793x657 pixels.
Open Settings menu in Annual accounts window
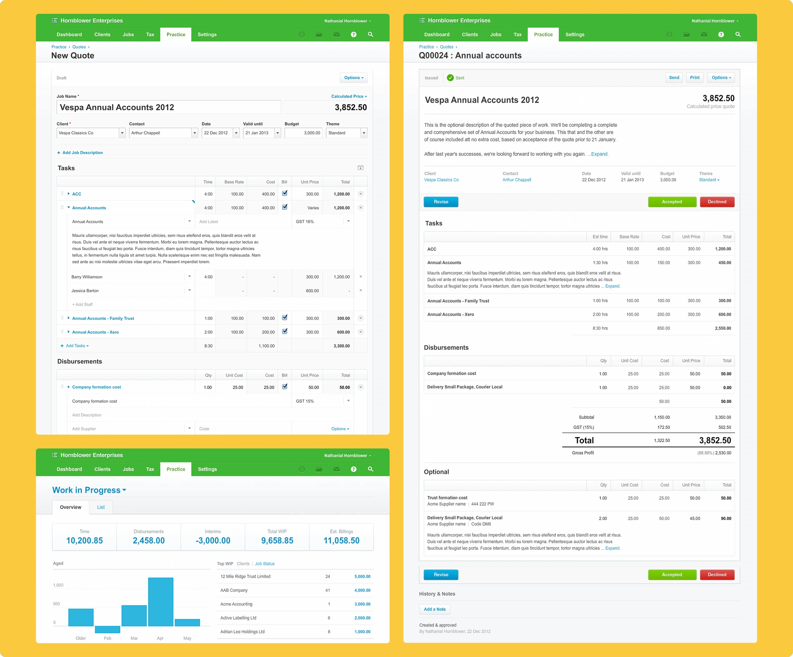[x=575, y=35]
